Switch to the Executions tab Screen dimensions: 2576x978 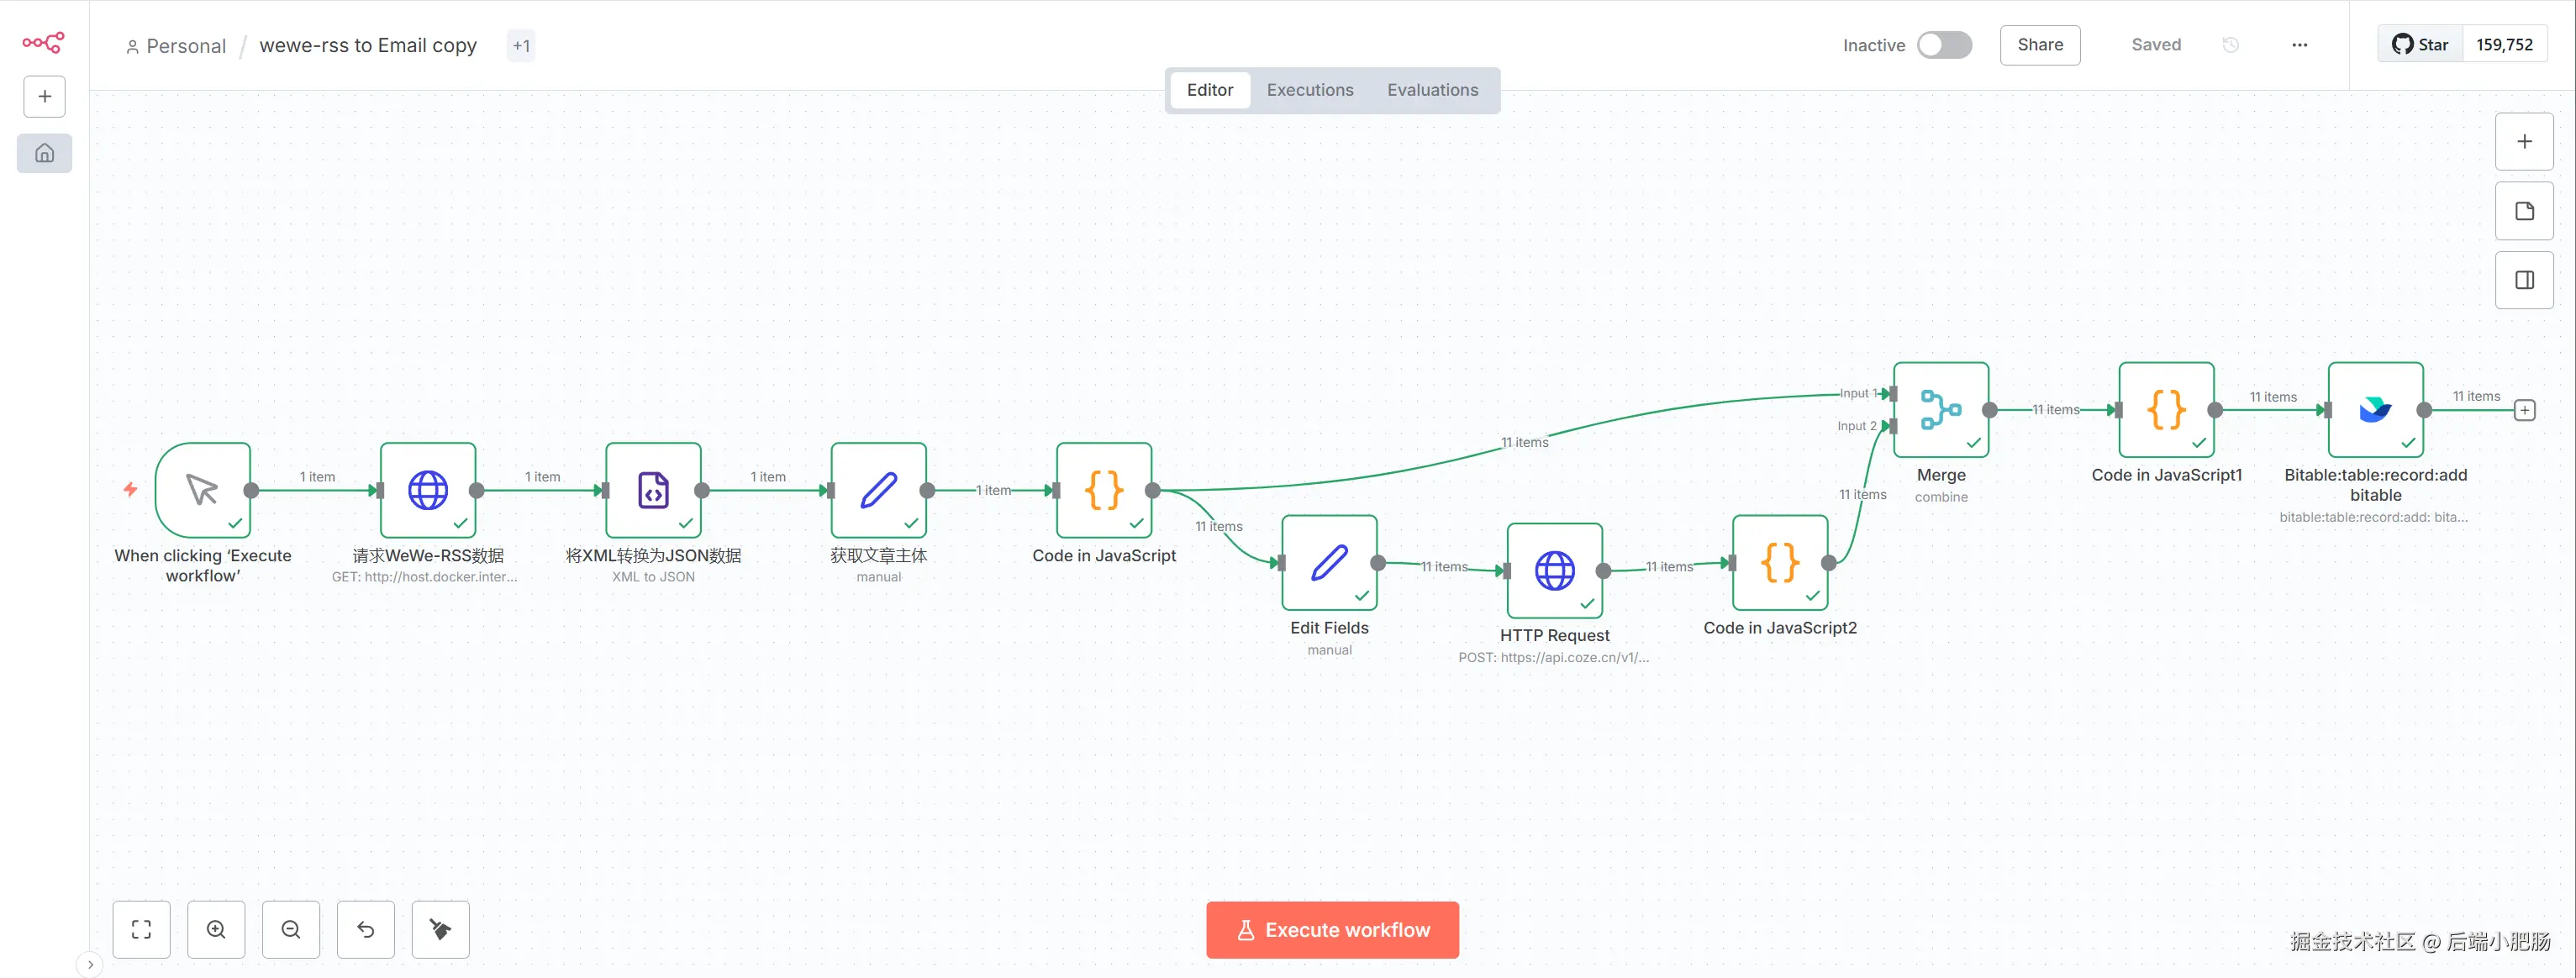point(1309,90)
